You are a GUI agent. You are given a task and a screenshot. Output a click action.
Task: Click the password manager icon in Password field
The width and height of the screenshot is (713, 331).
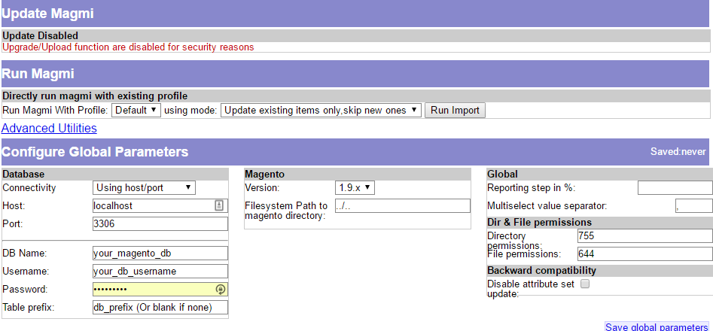[x=221, y=289]
